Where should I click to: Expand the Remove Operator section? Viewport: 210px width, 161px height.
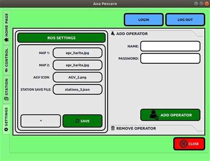click(156, 128)
